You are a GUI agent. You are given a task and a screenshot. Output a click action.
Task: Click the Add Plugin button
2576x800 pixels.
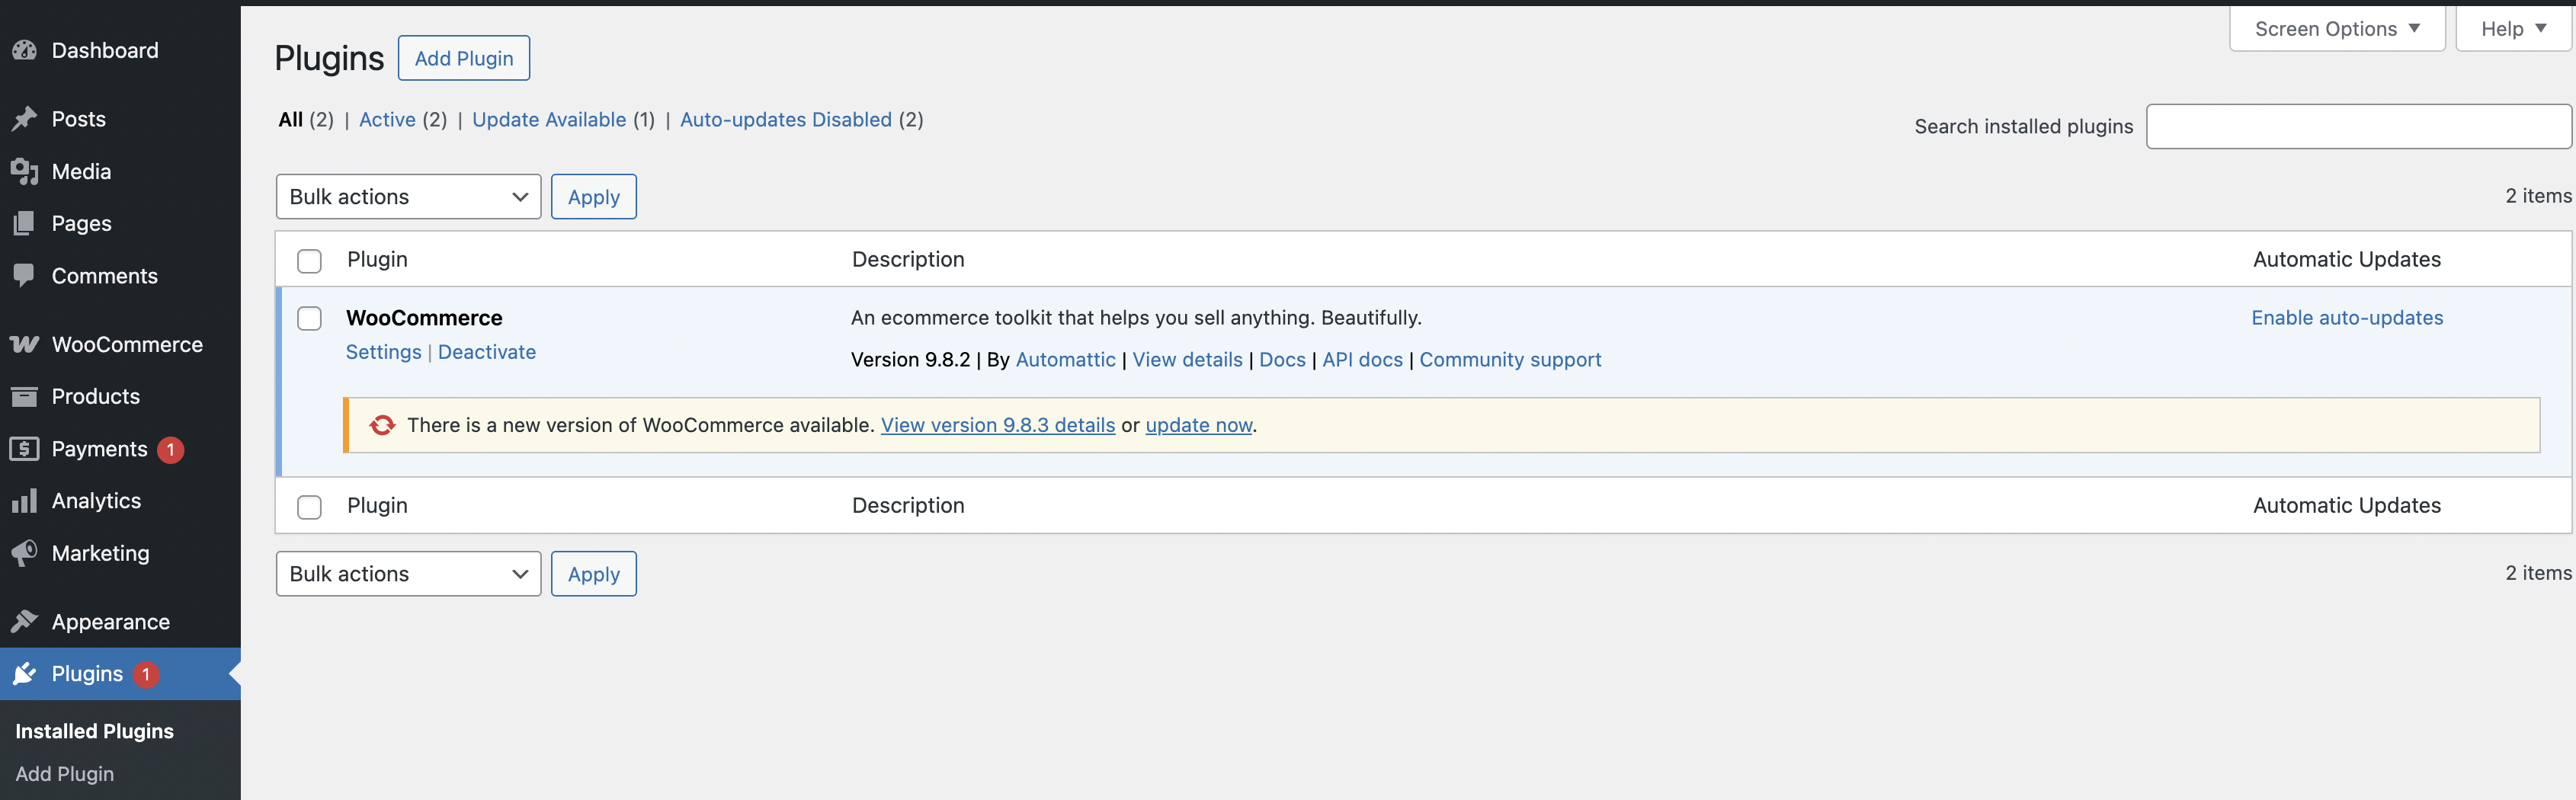pos(464,58)
